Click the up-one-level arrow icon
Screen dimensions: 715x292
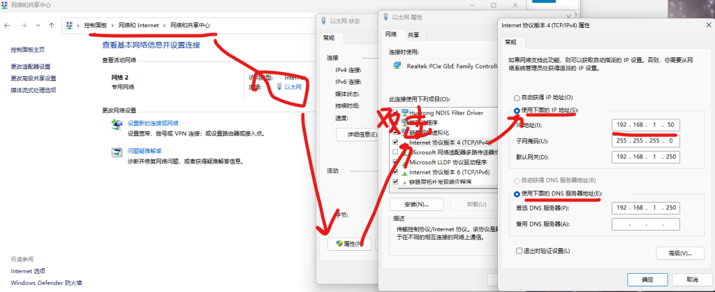click(52, 26)
